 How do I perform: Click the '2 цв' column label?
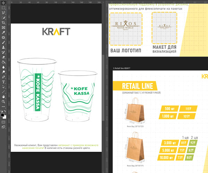pyautogui.click(x=194, y=137)
